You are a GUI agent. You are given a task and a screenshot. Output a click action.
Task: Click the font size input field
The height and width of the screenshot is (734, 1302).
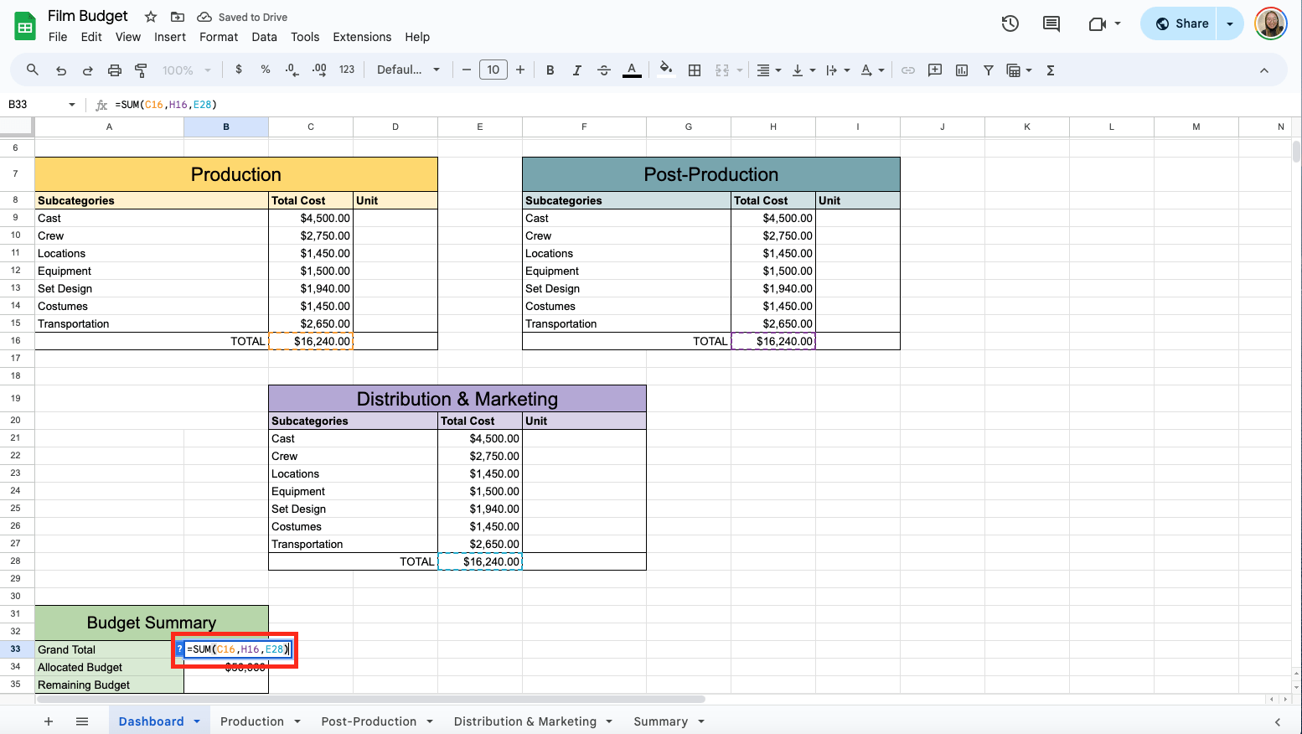pyautogui.click(x=493, y=70)
